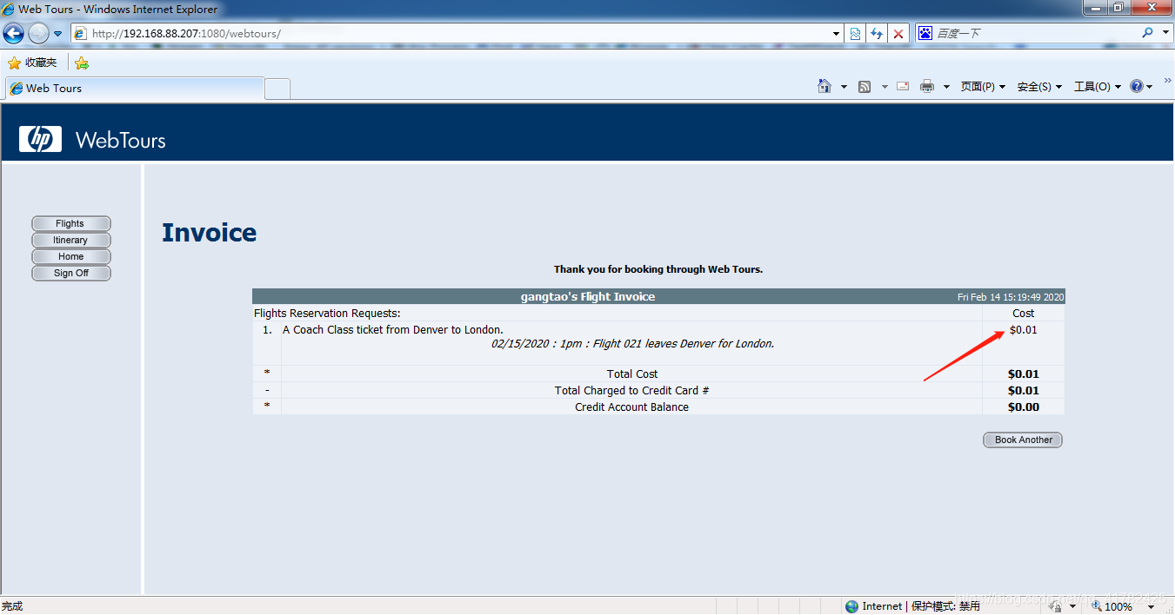Click the Flight 021 leaves Denver details line
Screen dimensions: 1175x615
(632, 344)
